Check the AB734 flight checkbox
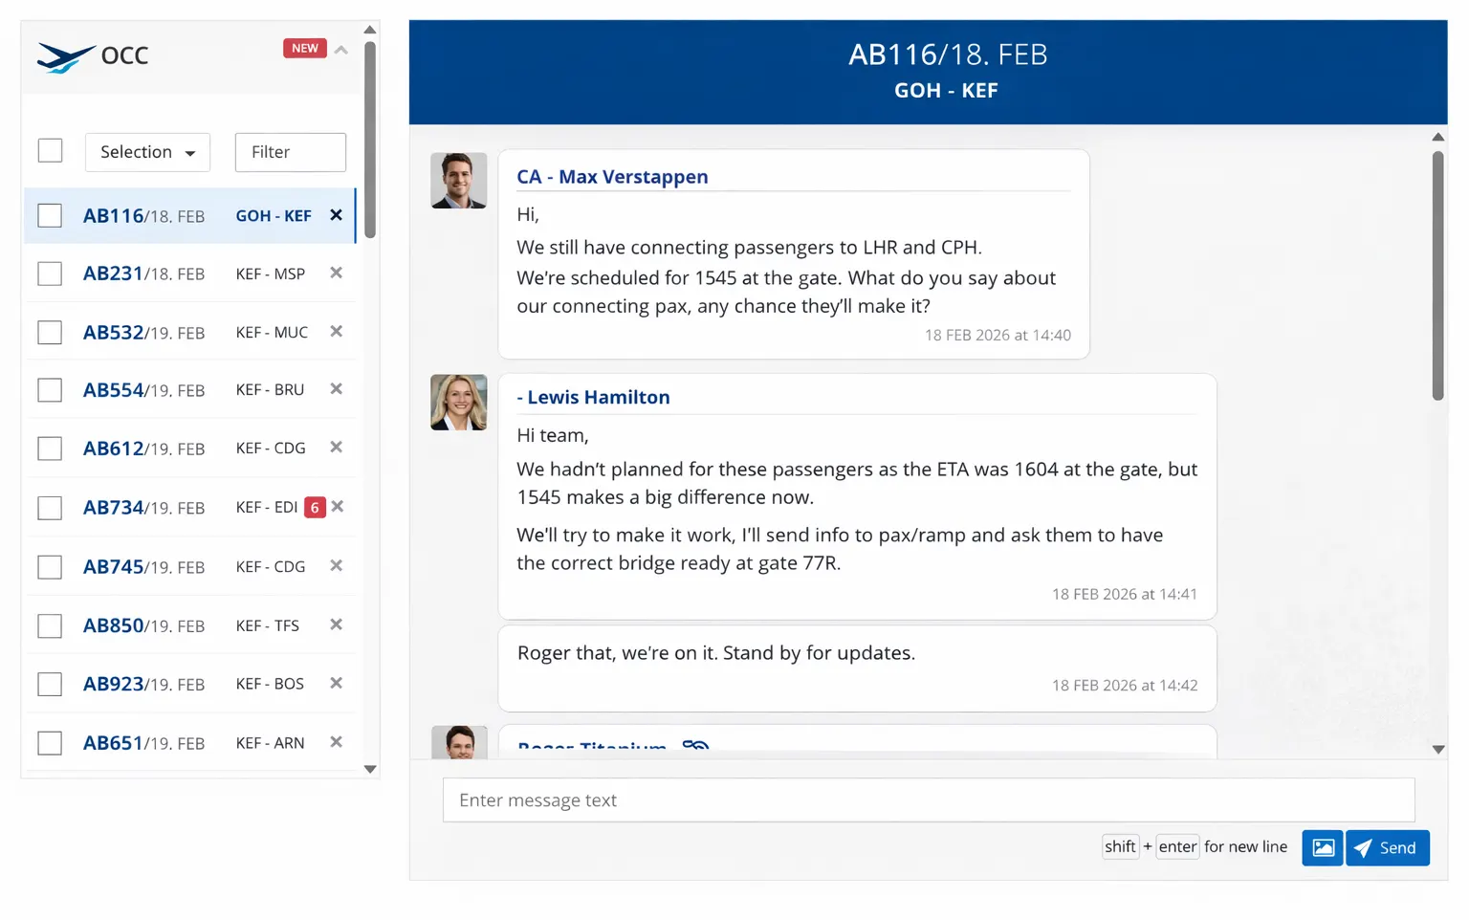Image resolution: width=1469 pixels, height=920 pixels. (x=50, y=508)
